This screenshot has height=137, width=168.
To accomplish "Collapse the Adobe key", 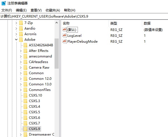I will (16, 40).
